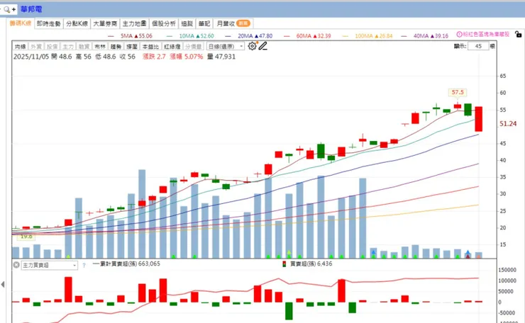The image size is (525, 323).
Task: Click the last red candlestick
Action: pos(478,119)
